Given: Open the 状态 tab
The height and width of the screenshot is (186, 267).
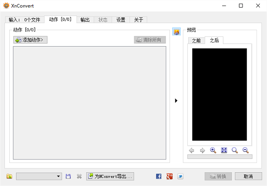Looking at the screenshot, I should [103, 20].
